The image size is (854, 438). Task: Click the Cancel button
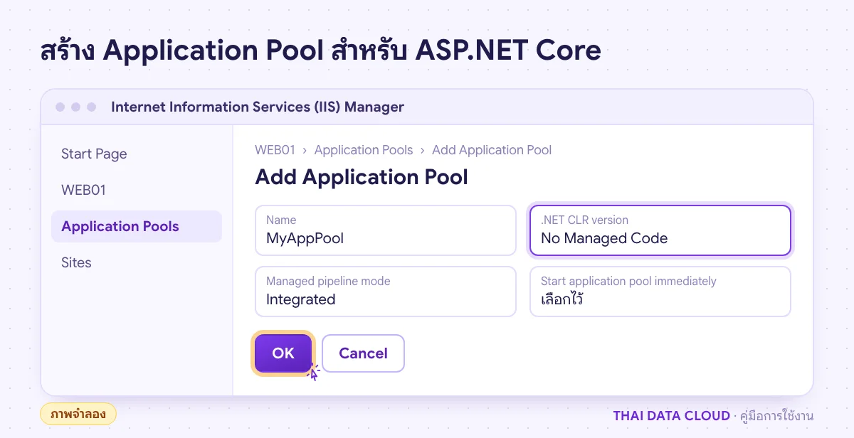pyautogui.click(x=363, y=353)
